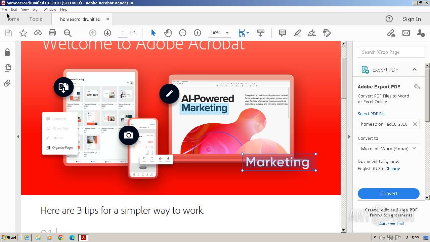Open Microsoft Edge from taskbar
The image size is (430, 242).
pyautogui.click(x=72, y=238)
